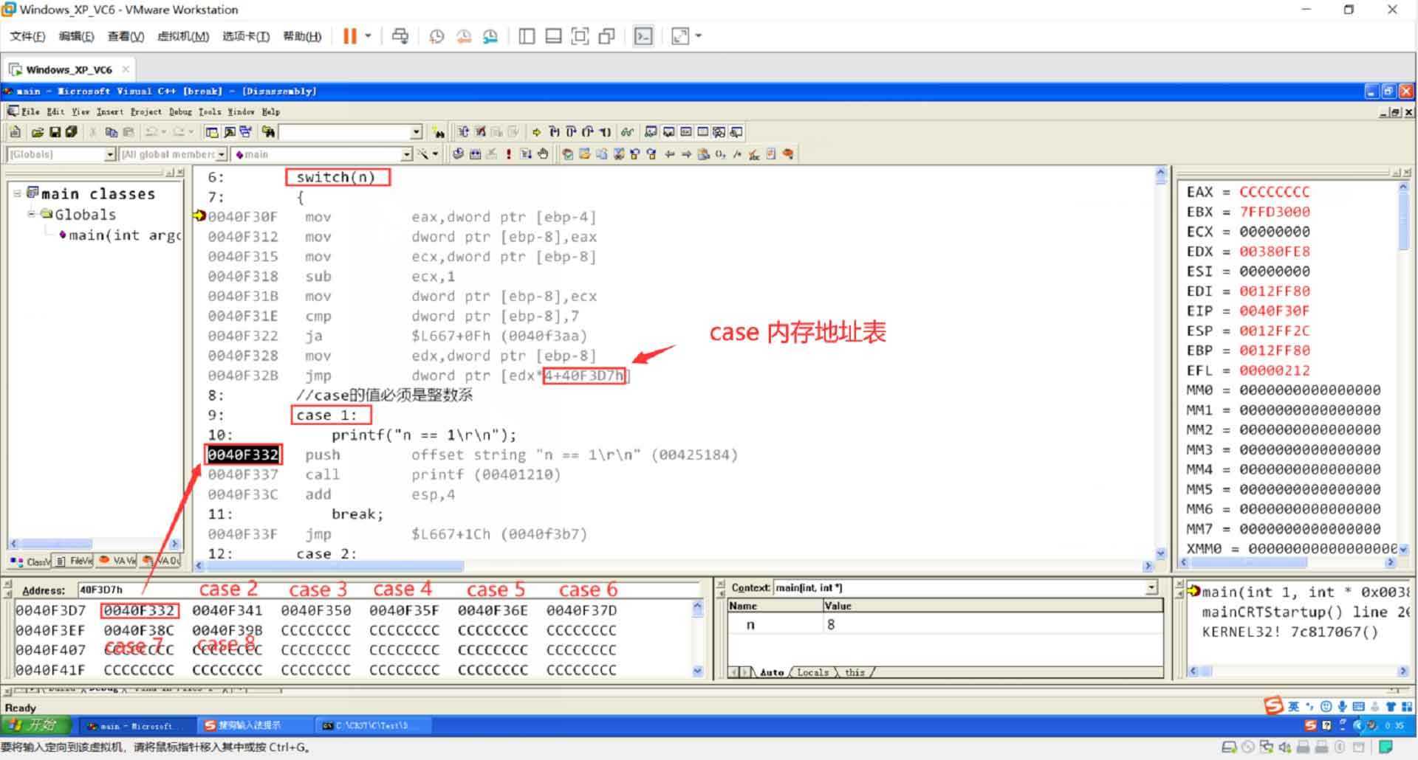Open the Find combo box dropdown arrow
Viewport: 1418px width, 760px height.
(x=416, y=132)
